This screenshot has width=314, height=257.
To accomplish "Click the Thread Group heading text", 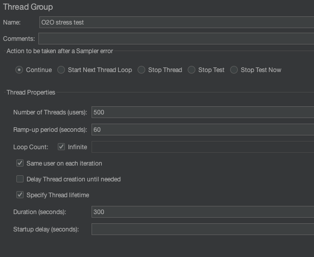I will coord(28,7).
